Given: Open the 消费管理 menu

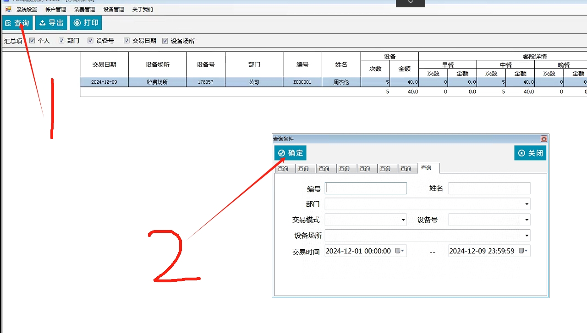Looking at the screenshot, I should [x=84, y=10].
